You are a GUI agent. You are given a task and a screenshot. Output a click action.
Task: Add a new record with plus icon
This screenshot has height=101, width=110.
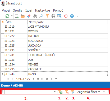coord(17,16)
